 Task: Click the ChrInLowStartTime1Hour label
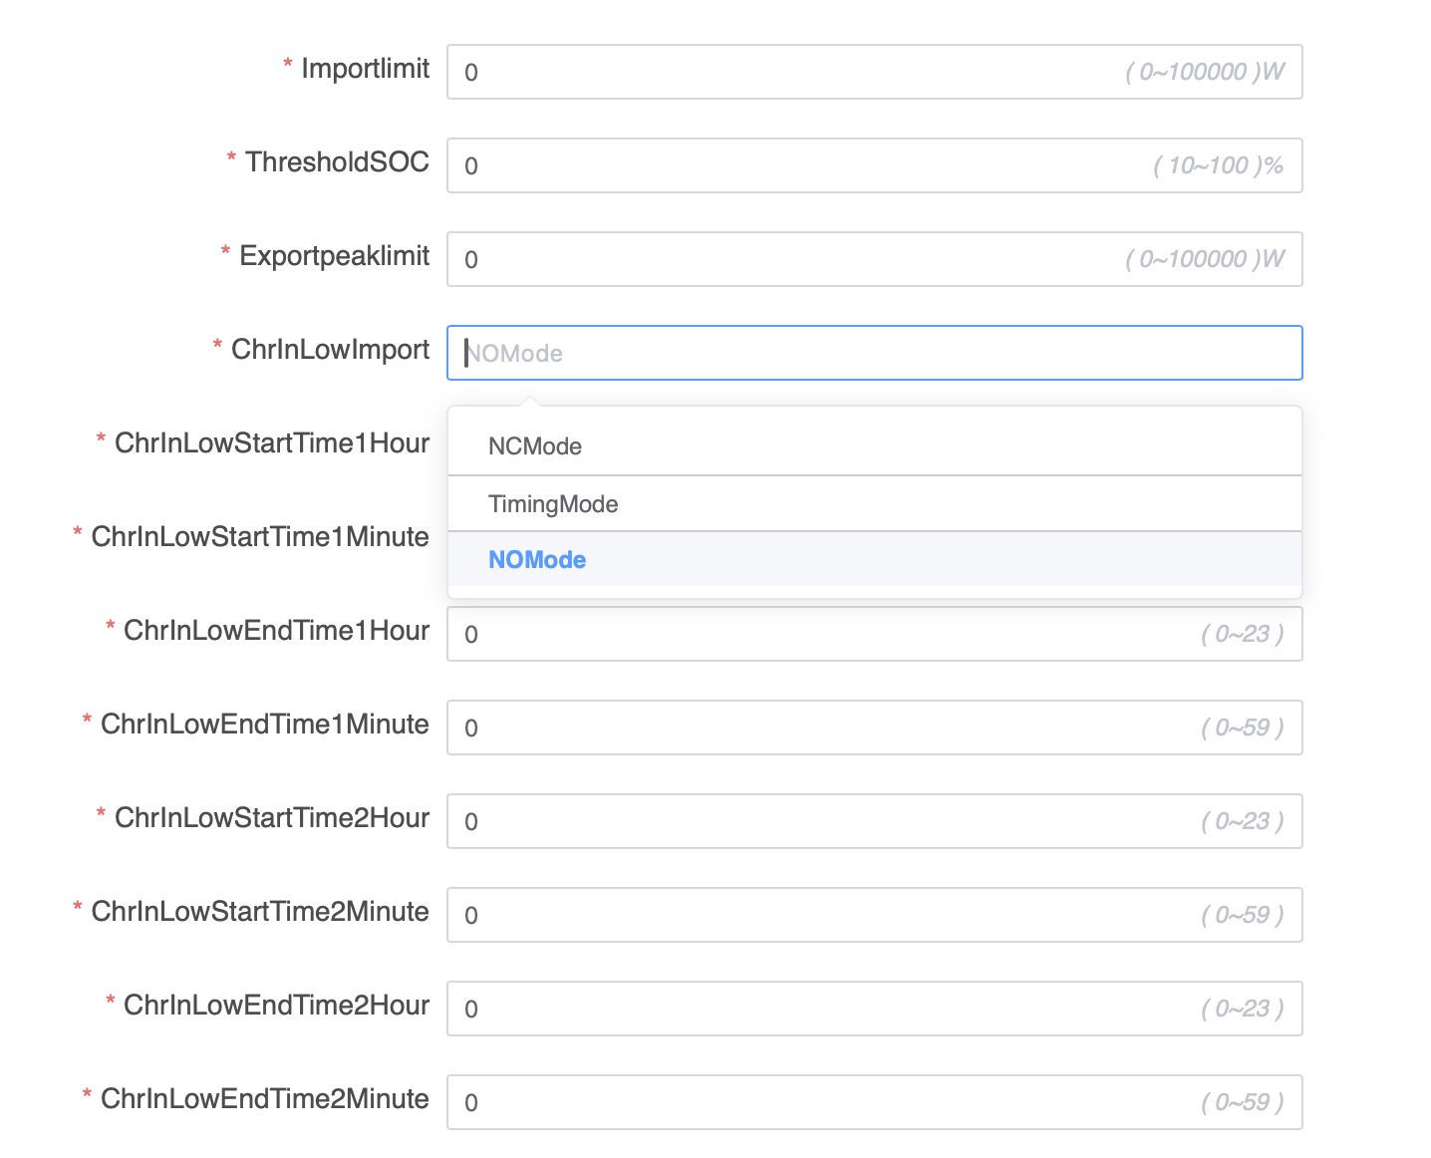(x=271, y=442)
